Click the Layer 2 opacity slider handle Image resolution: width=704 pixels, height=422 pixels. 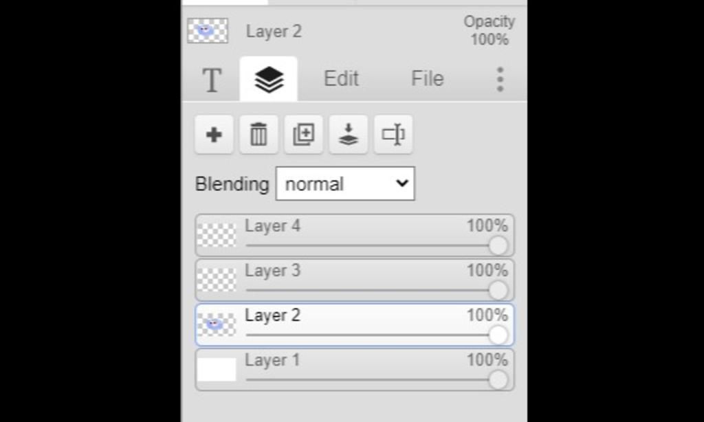tap(498, 335)
